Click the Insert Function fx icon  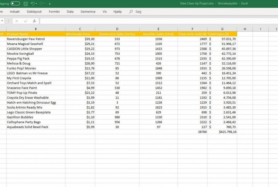pos(34,21)
